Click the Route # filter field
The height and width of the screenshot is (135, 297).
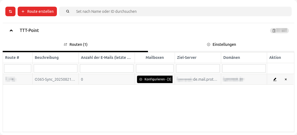(18, 68)
